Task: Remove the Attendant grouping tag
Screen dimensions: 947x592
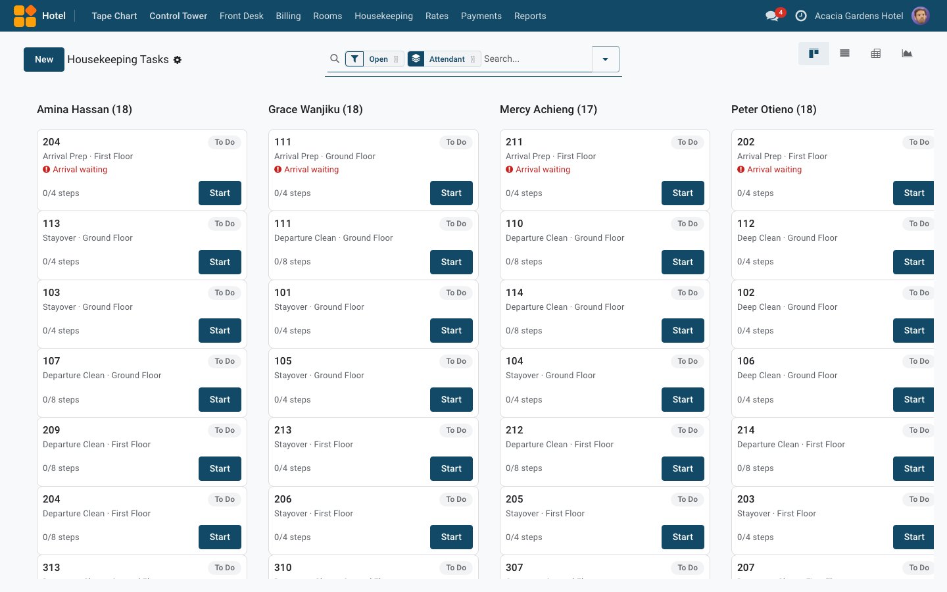Action: (x=473, y=59)
